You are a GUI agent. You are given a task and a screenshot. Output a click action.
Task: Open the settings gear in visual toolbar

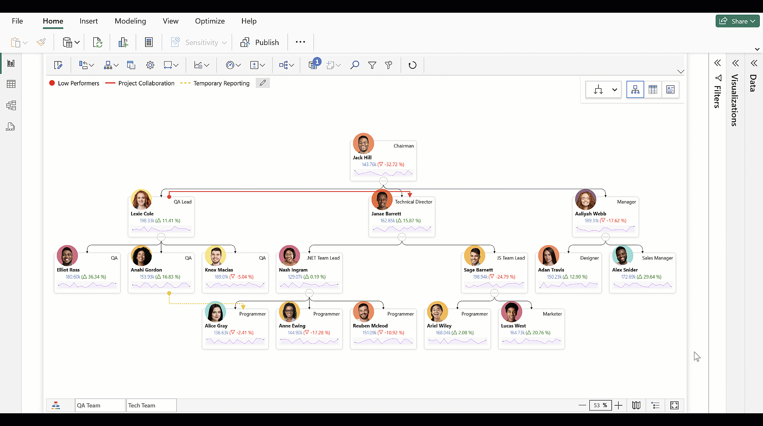[150, 65]
